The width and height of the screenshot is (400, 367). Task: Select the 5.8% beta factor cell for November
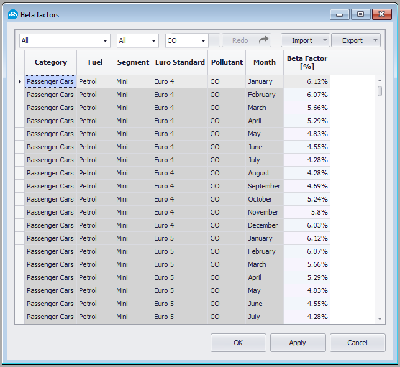point(306,212)
